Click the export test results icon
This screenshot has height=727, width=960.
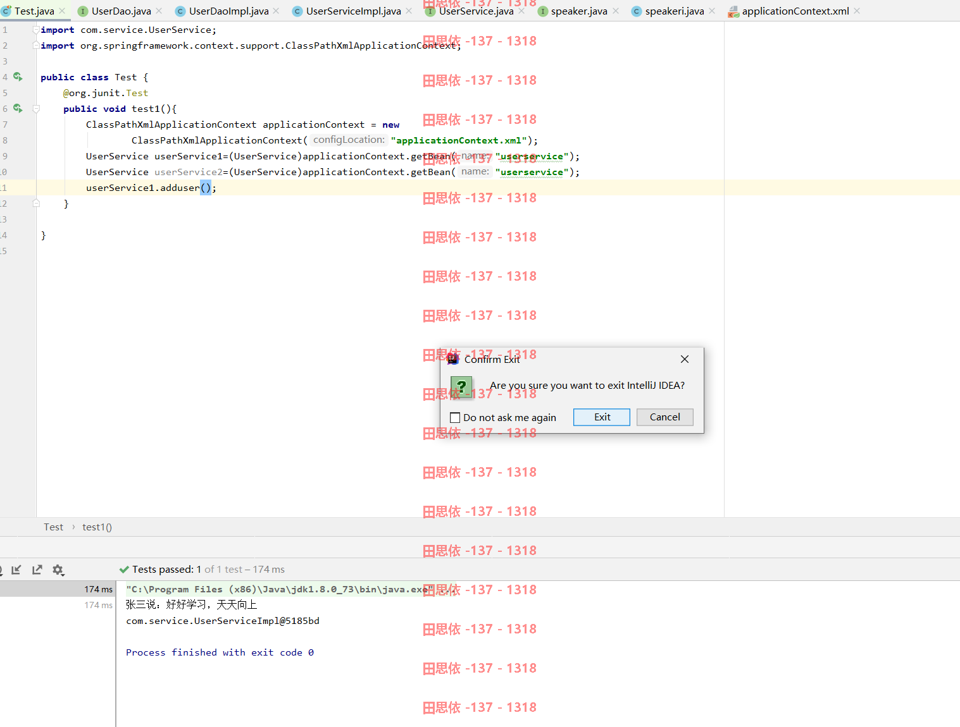coord(37,570)
